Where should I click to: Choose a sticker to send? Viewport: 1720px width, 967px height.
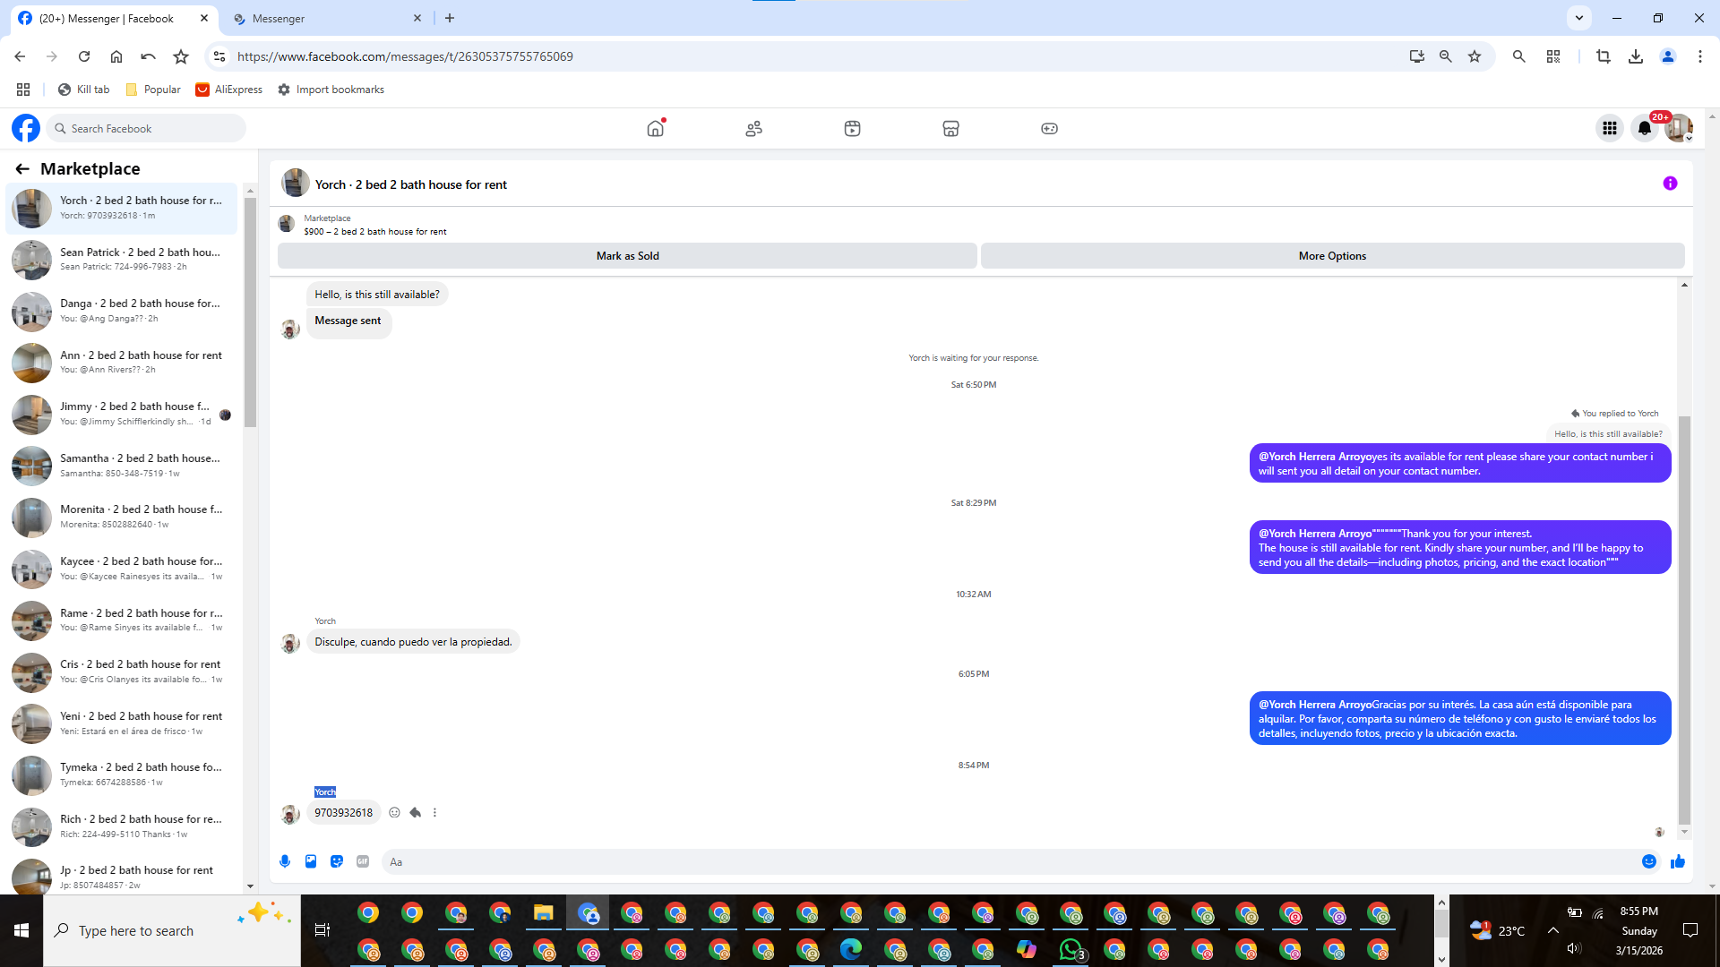[x=337, y=861]
